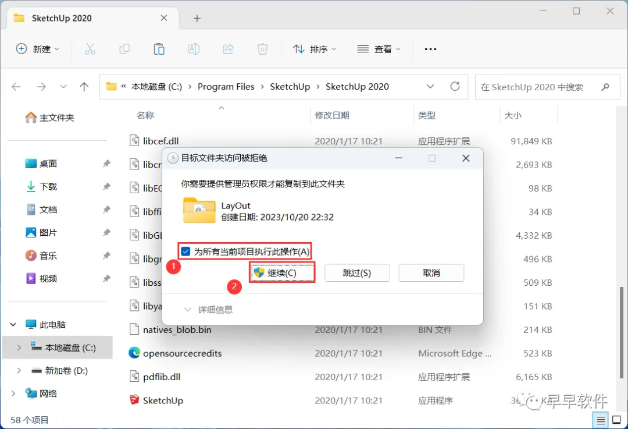Collapse the 此电脑 tree node
Viewport: 628px width, 429px height.
(x=13, y=324)
